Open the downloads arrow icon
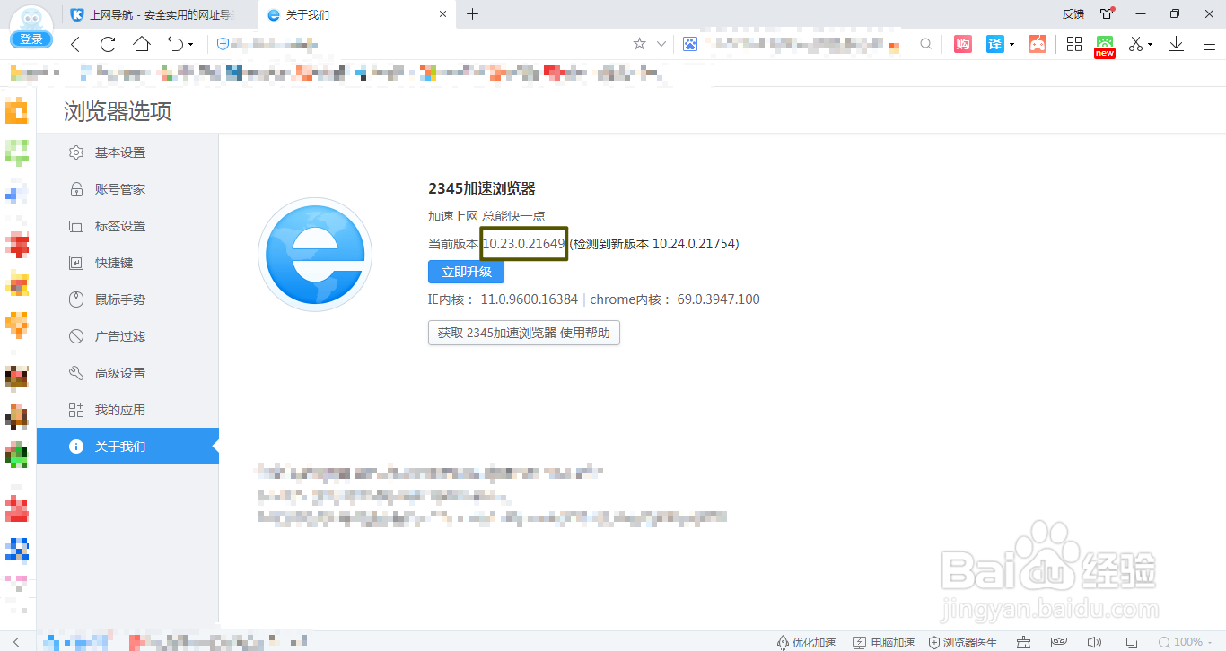 pos(1177,44)
